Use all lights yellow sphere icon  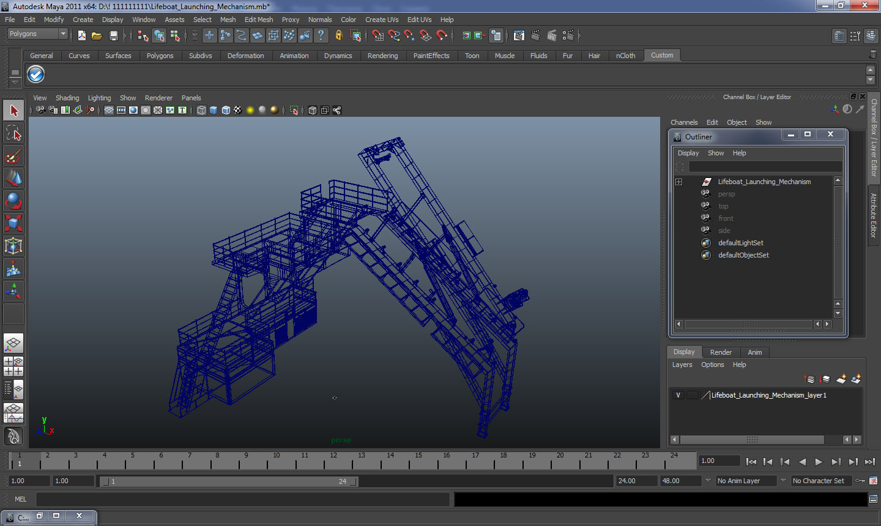click(x=250, y=110)
